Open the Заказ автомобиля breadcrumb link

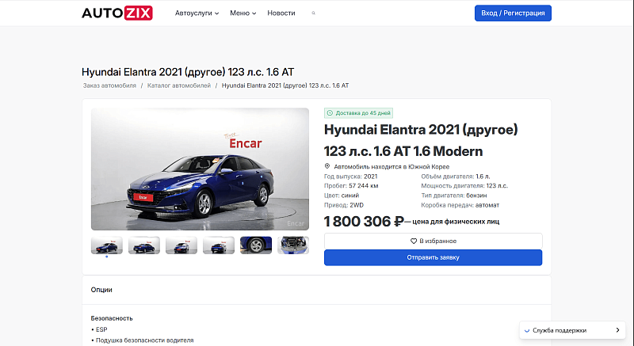coord(109,86)
